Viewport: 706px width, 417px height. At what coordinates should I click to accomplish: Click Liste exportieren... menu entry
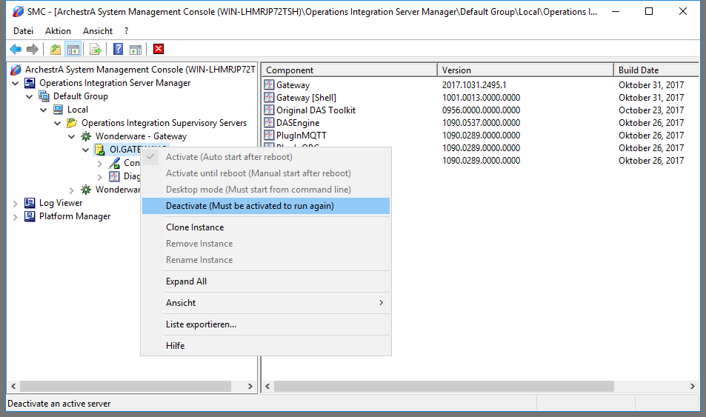(x=201, y=324)
